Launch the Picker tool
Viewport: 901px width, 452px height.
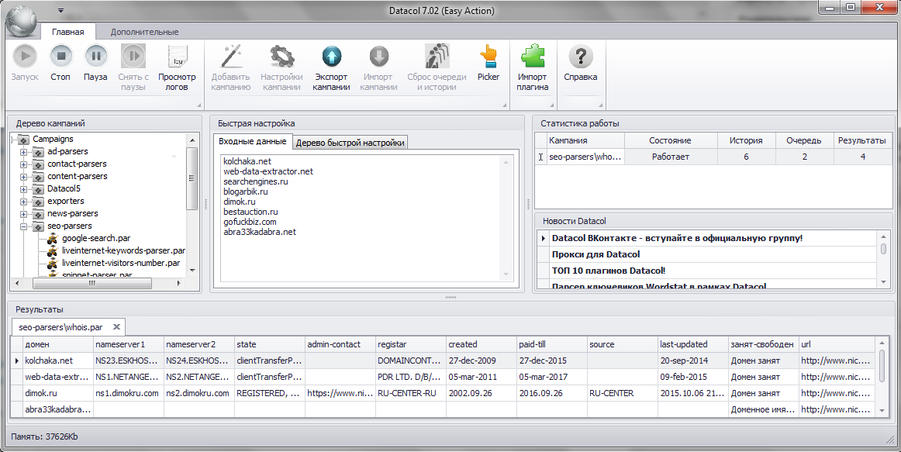(488, 57)
